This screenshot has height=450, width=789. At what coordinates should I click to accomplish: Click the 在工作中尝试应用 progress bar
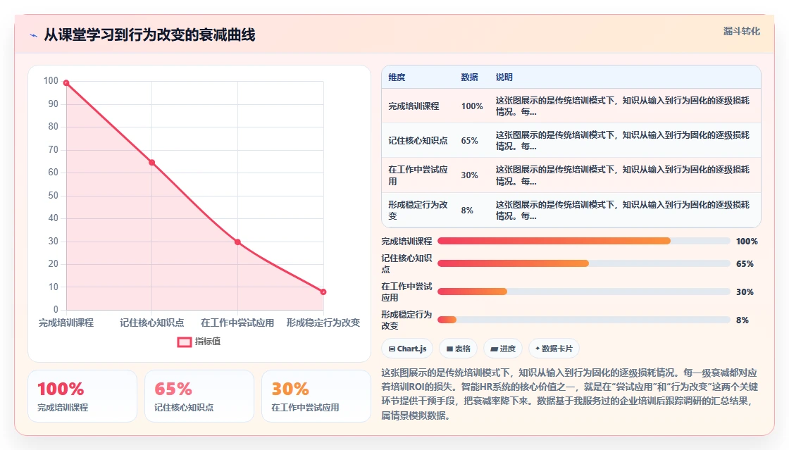(x=584, y=292)
